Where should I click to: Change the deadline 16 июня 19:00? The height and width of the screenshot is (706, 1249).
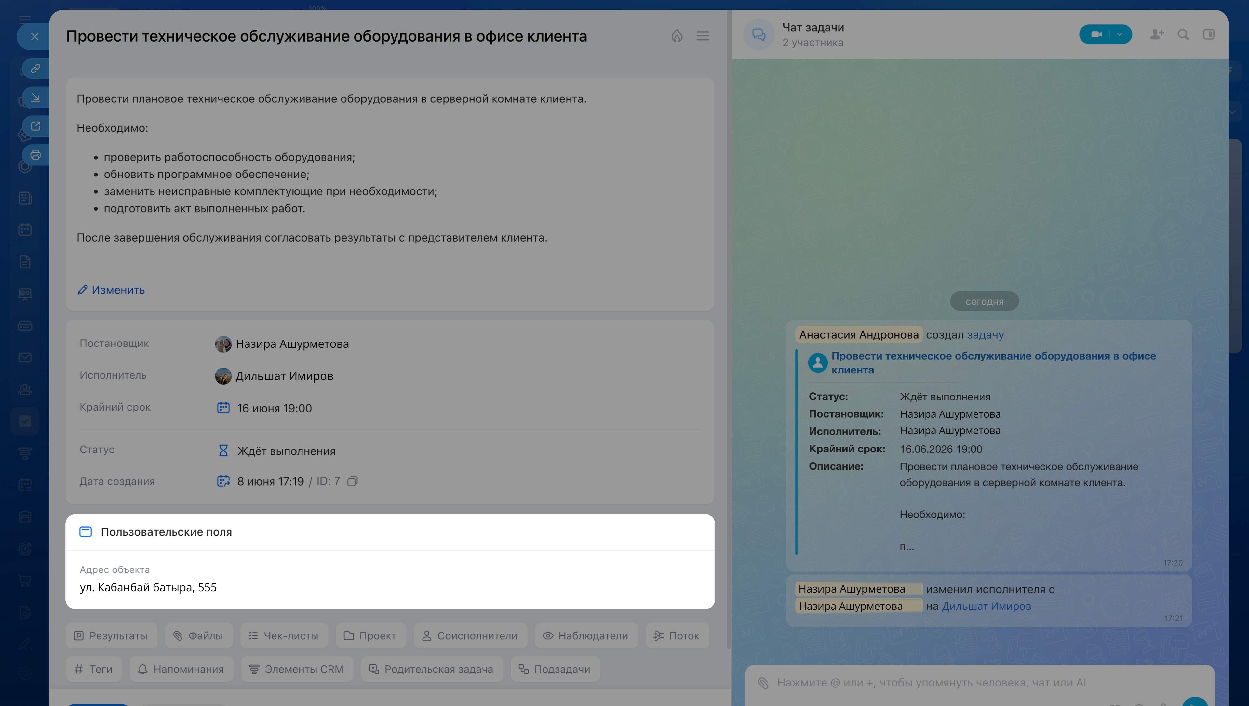pos(275,408)
